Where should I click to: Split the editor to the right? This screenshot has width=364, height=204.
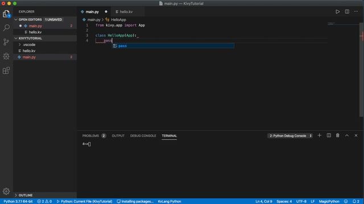(347, 11)
